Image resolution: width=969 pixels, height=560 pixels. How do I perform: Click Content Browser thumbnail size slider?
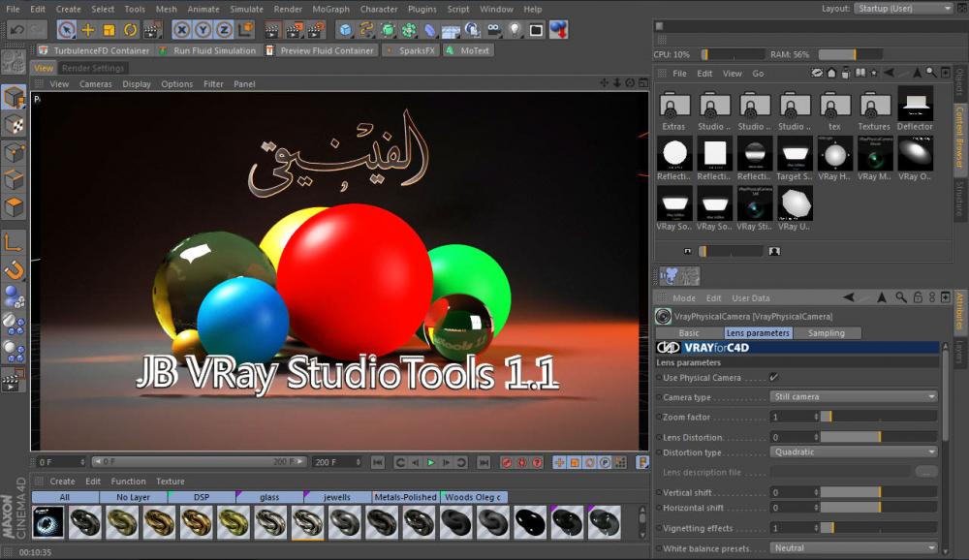click(731, 251)
